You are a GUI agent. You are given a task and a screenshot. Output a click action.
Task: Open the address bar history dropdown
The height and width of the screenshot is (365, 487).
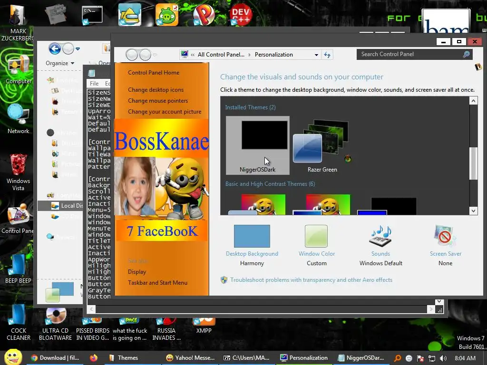(316, 55)
